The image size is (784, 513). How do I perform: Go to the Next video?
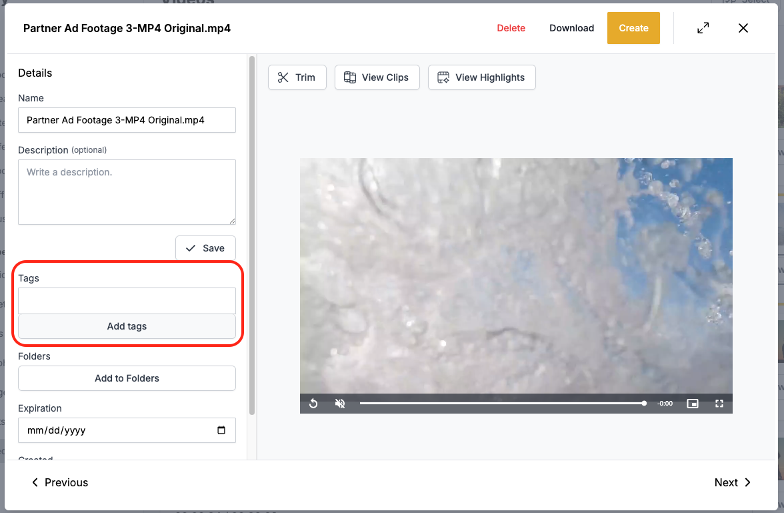(733, 482)
